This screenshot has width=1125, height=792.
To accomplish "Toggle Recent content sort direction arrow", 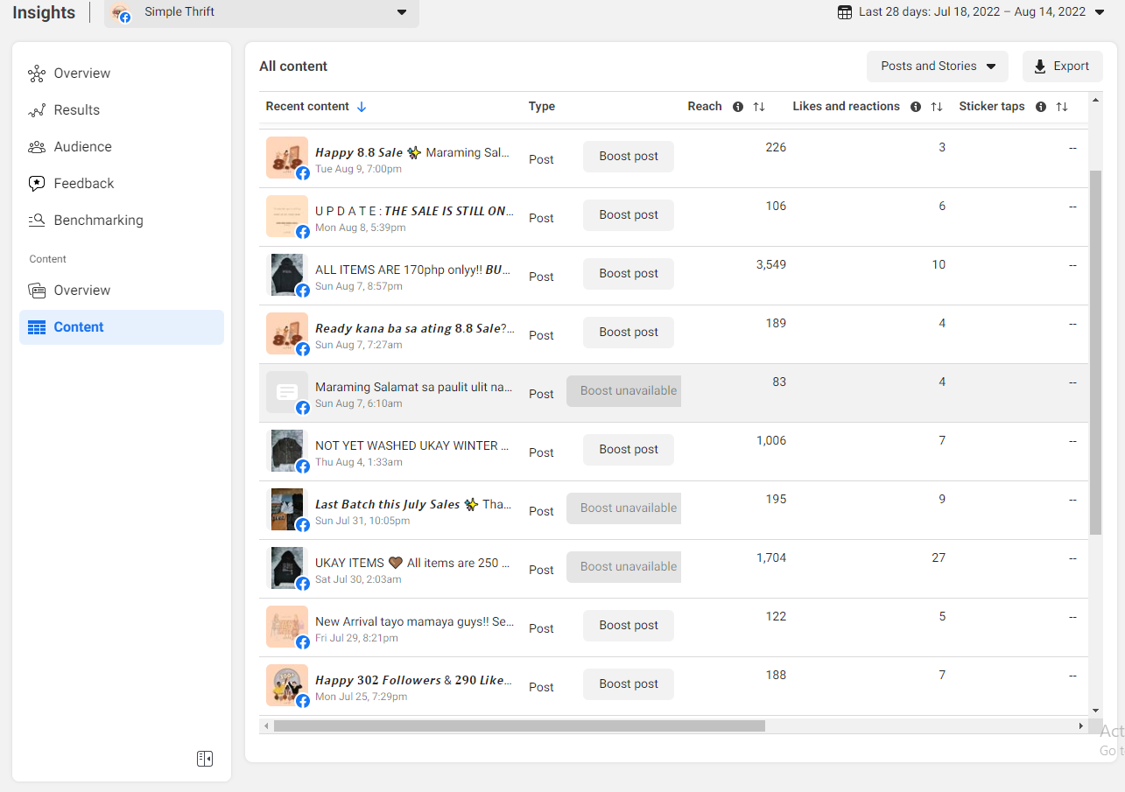I will point(362,107).
